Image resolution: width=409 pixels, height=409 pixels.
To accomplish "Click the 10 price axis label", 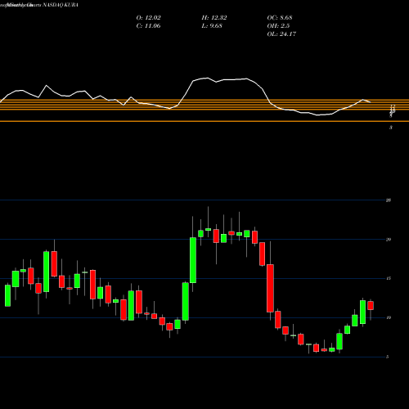I will tap(389, 317).
